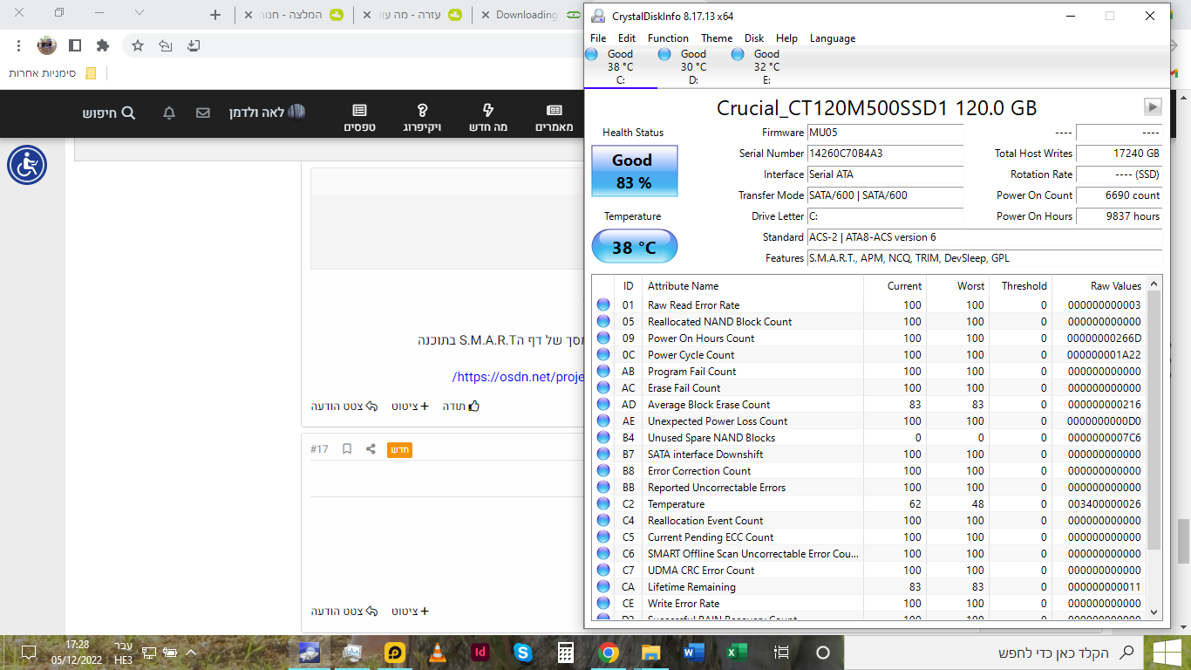
Task: Share this page from the address bar
Action: [x=166, y=45]
